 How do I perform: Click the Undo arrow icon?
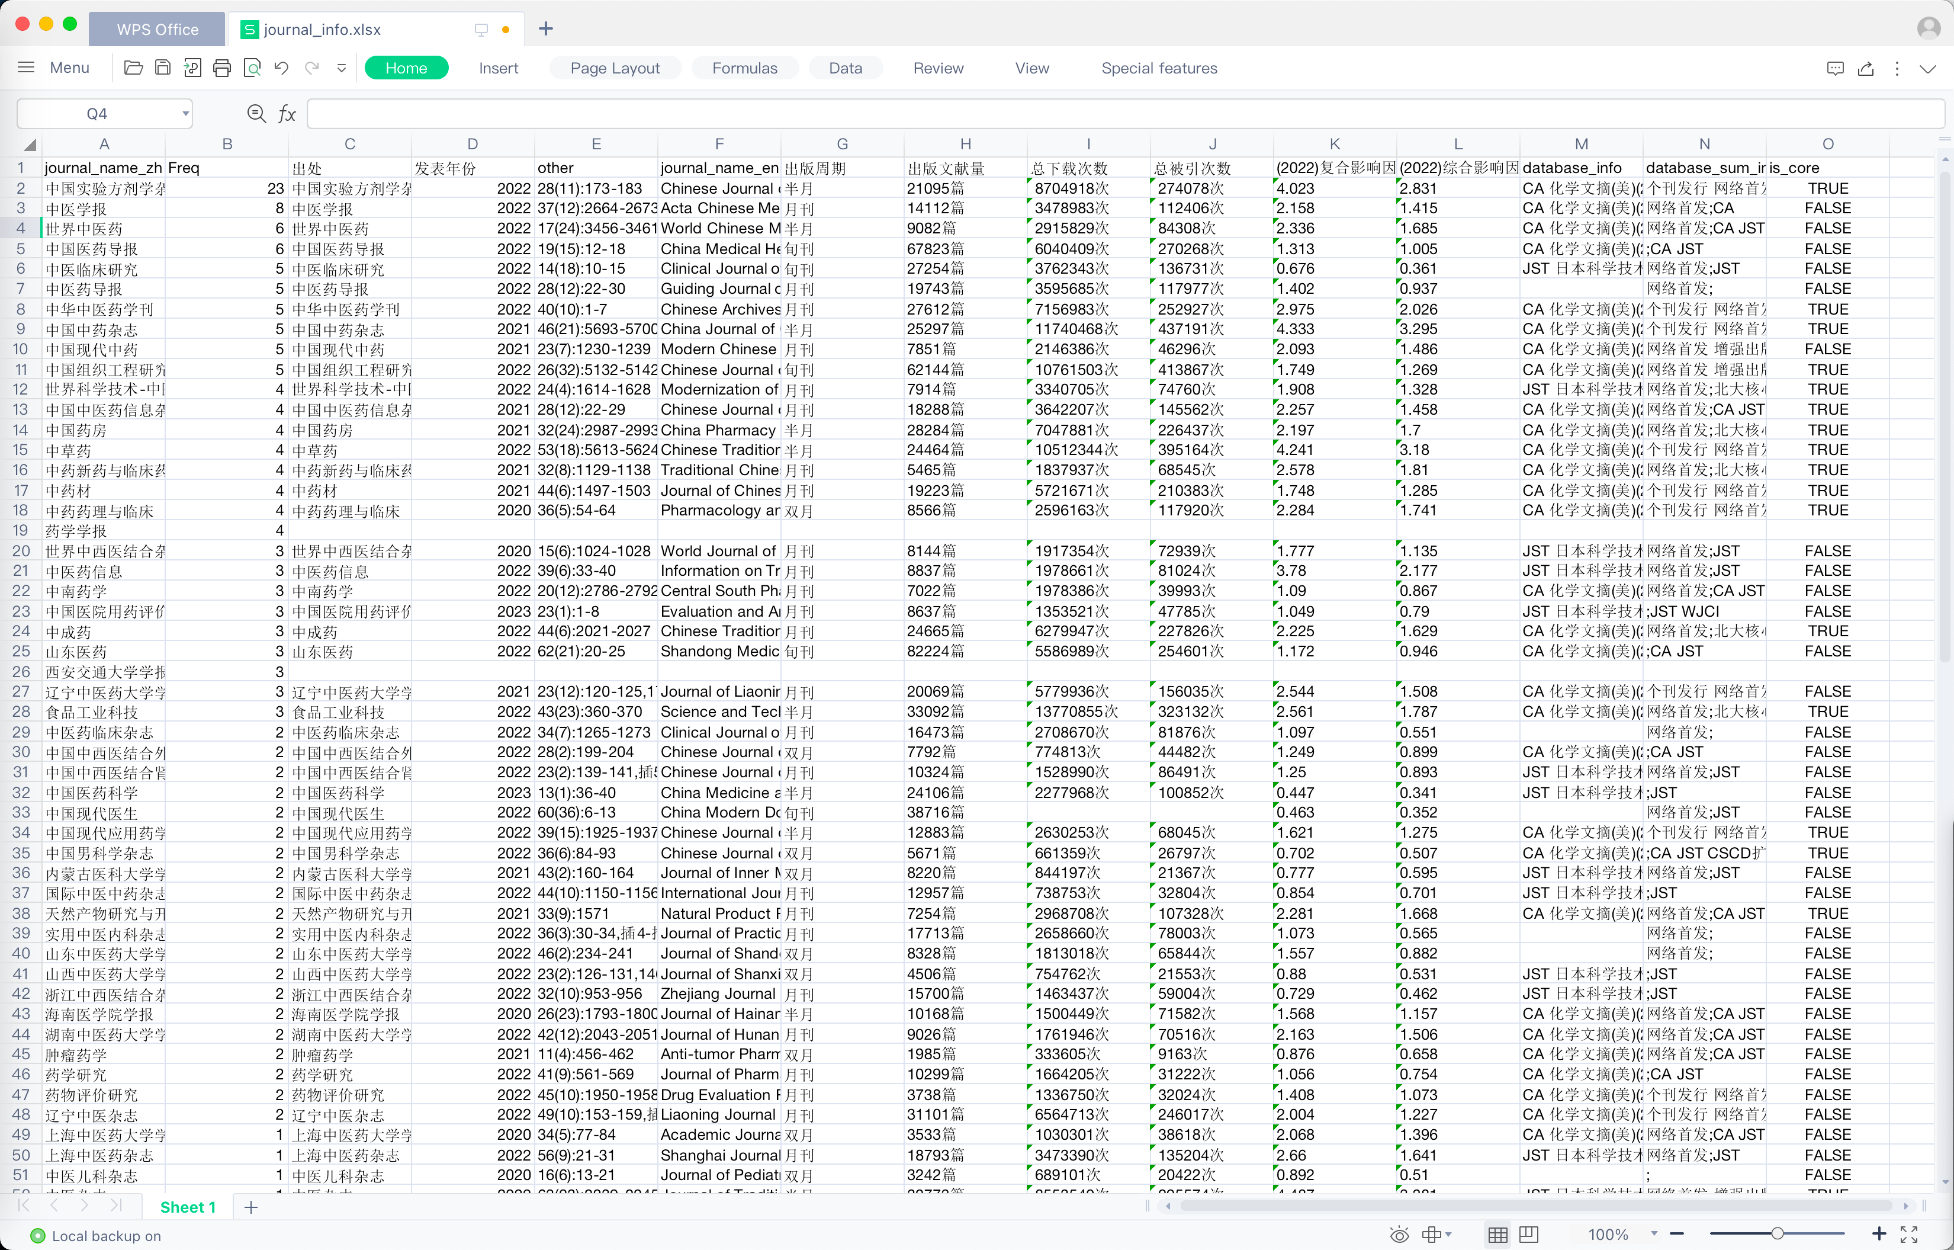tap(282, 68)
